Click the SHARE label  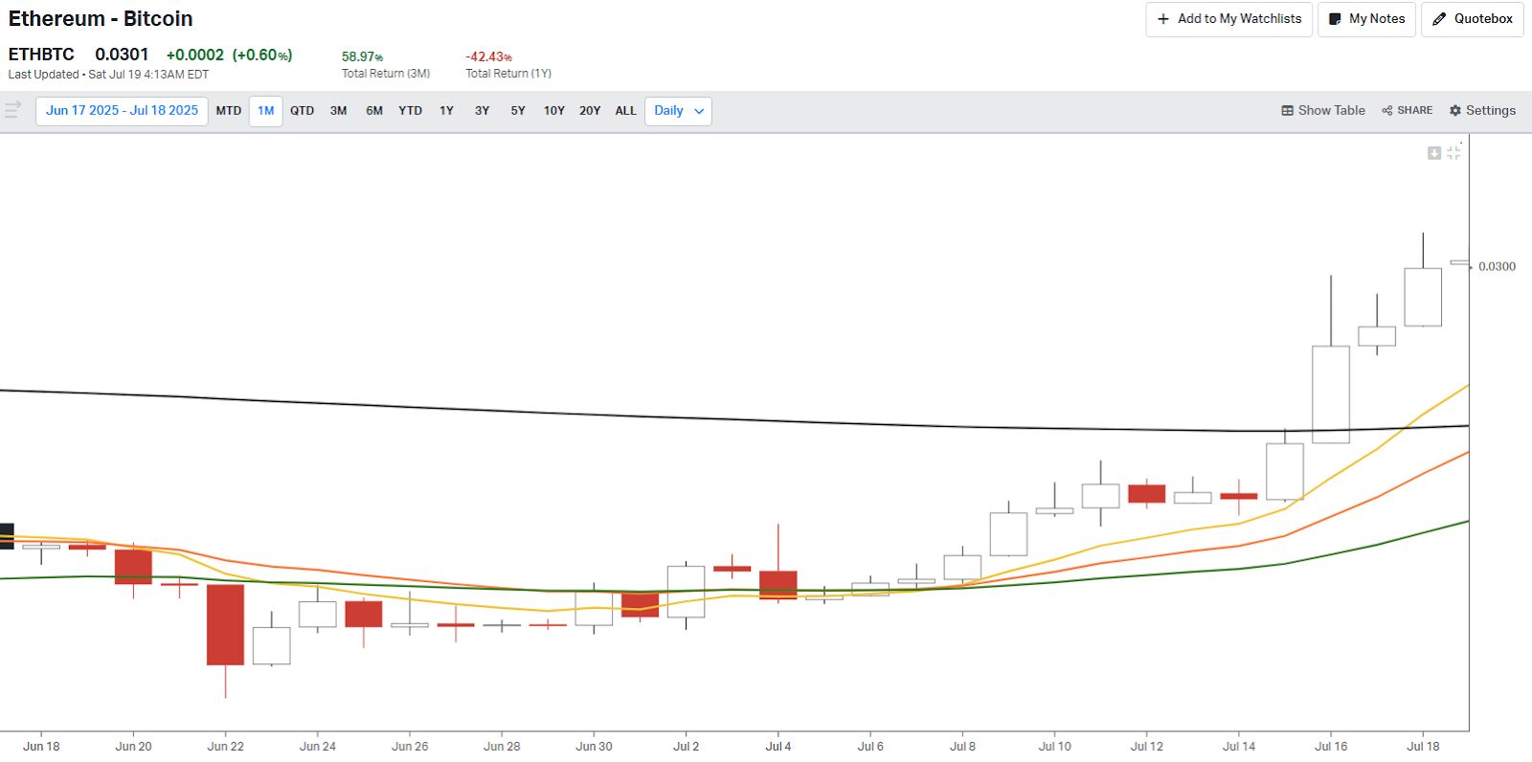[x=1415, y=111]
